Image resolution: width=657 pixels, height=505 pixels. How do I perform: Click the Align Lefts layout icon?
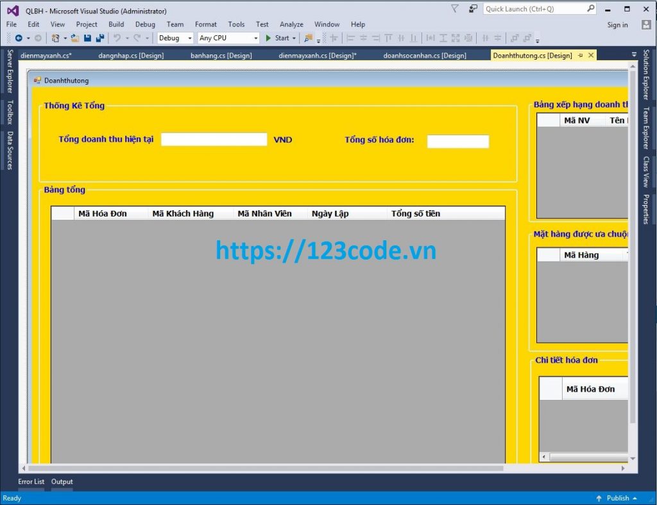click(x=350, y=38)
